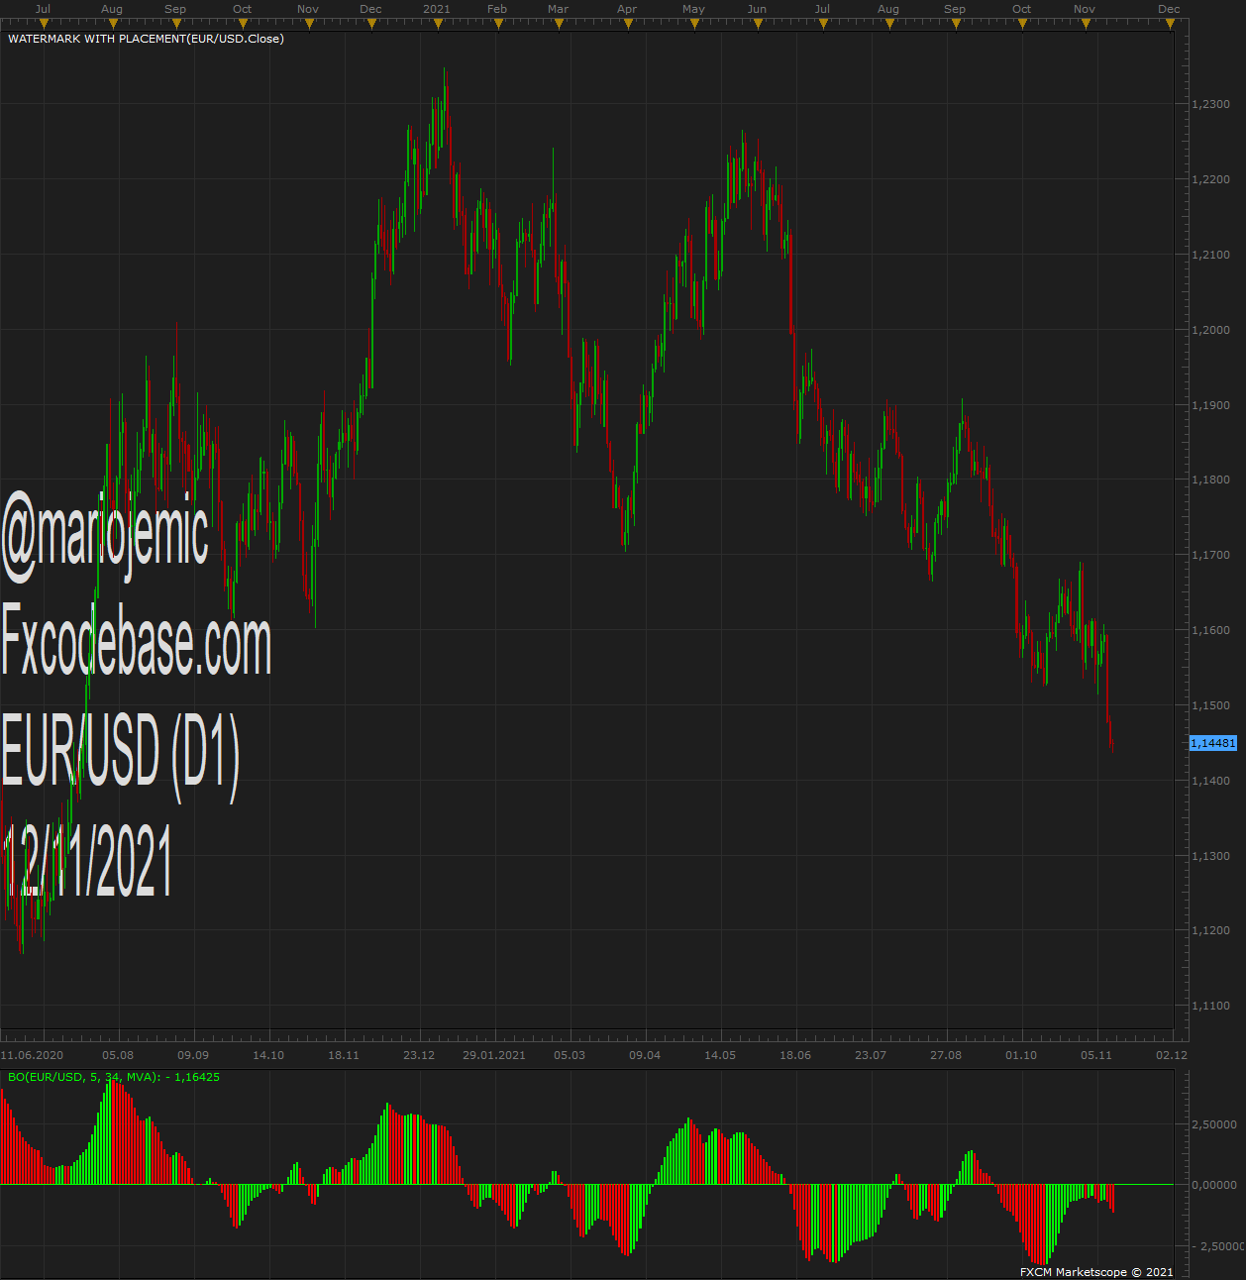Viewport: 1246px width, 1280px height.
Task: Click the 05.11 date axis label
Action: [1096, 1055]
